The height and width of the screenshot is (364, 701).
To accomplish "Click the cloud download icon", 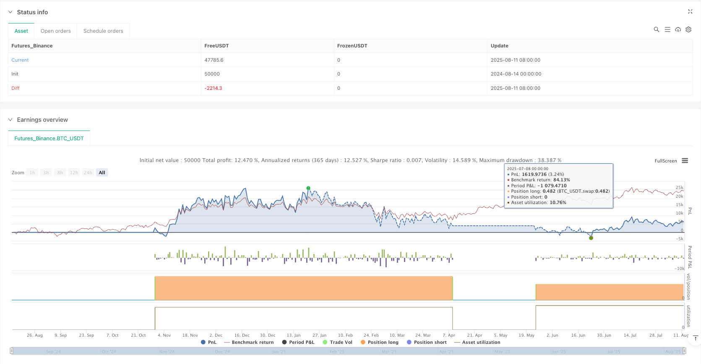I will pos(678,29).
